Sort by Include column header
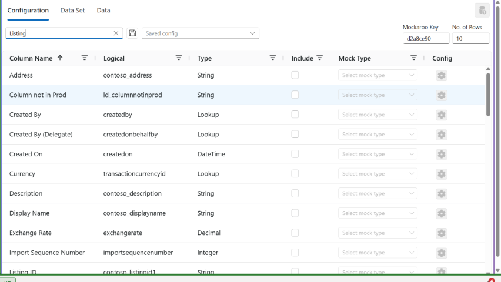 point(302,58)
